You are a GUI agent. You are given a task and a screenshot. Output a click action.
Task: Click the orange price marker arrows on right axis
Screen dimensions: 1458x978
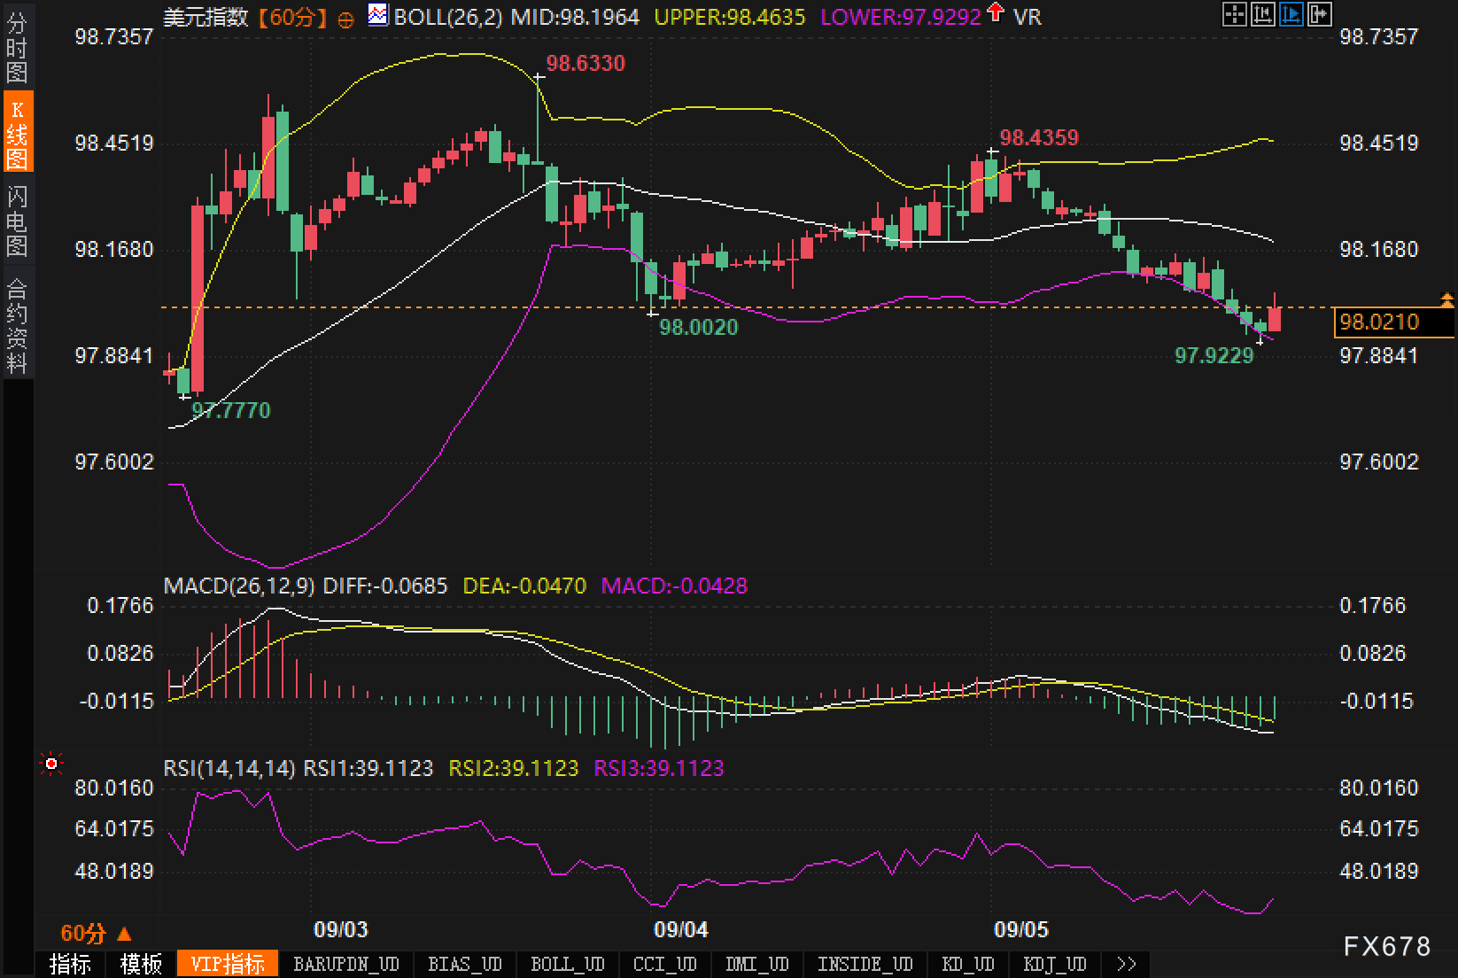1447,300
